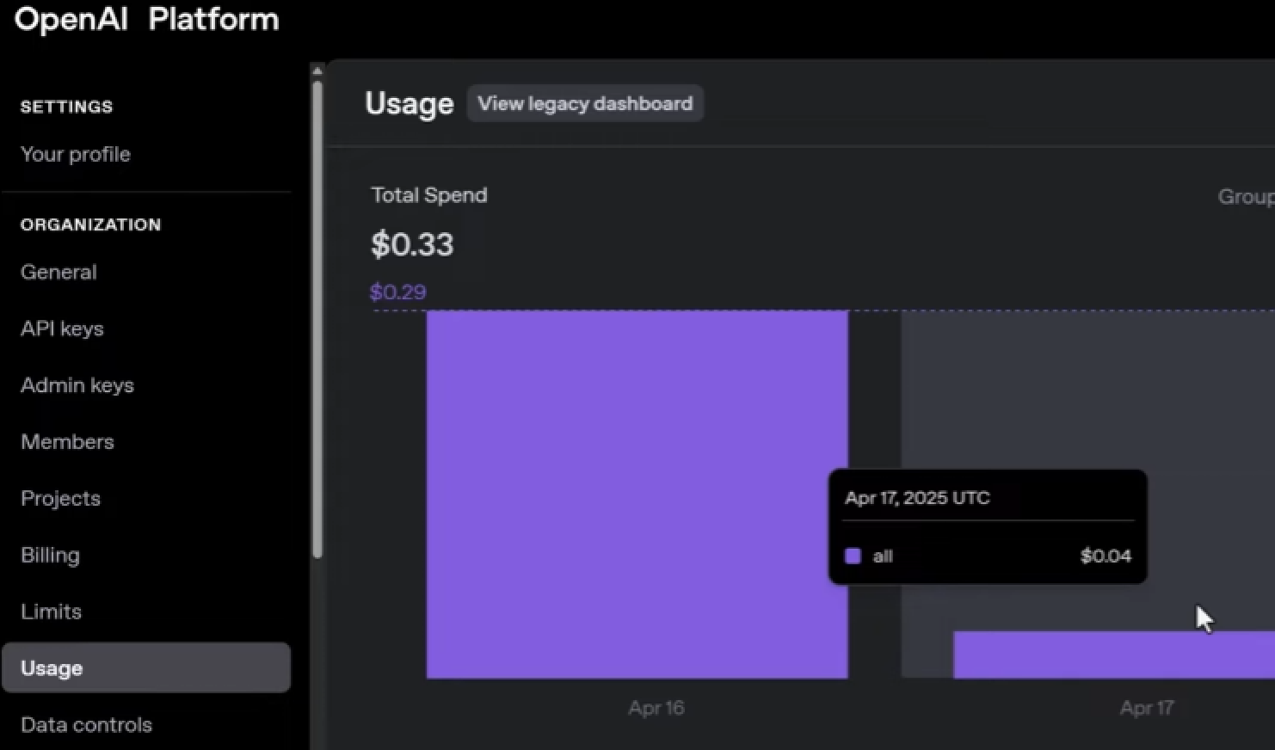
Task: Click the purple Apr 17 spend bar
Action: pos(1114,655)
